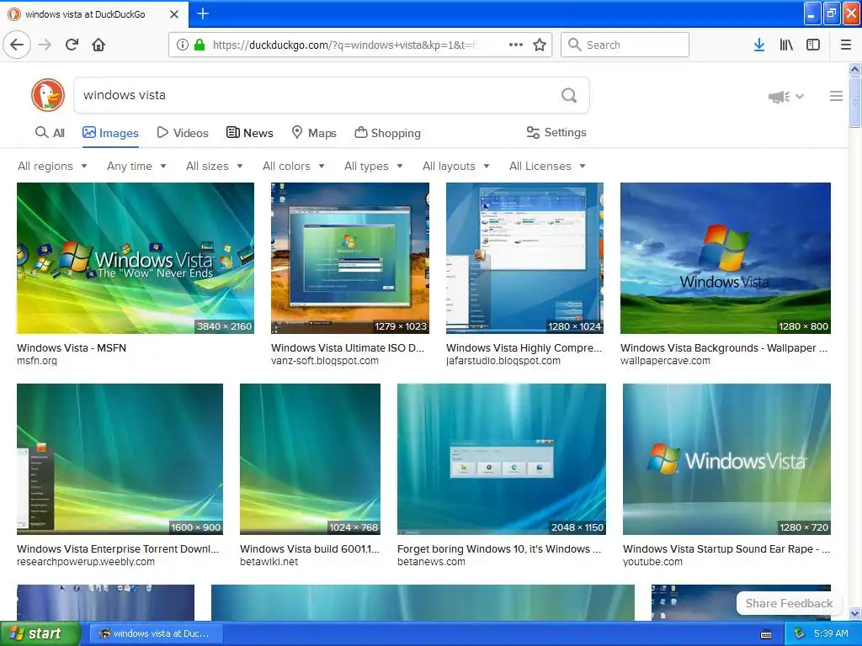Expand the All colors filter
The height and width of the screenshot is (646, 862).
pos(294,166)
